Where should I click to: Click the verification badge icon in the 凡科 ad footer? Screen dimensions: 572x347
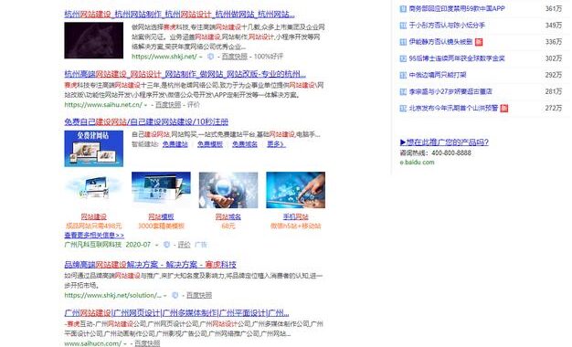click(166, 245)
